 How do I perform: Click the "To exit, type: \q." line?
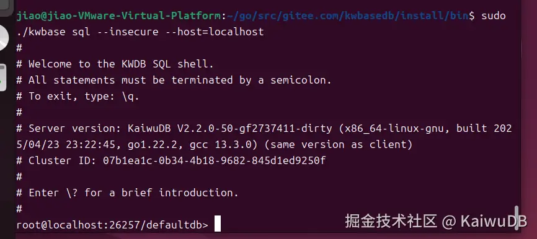[x=78, y=96]
